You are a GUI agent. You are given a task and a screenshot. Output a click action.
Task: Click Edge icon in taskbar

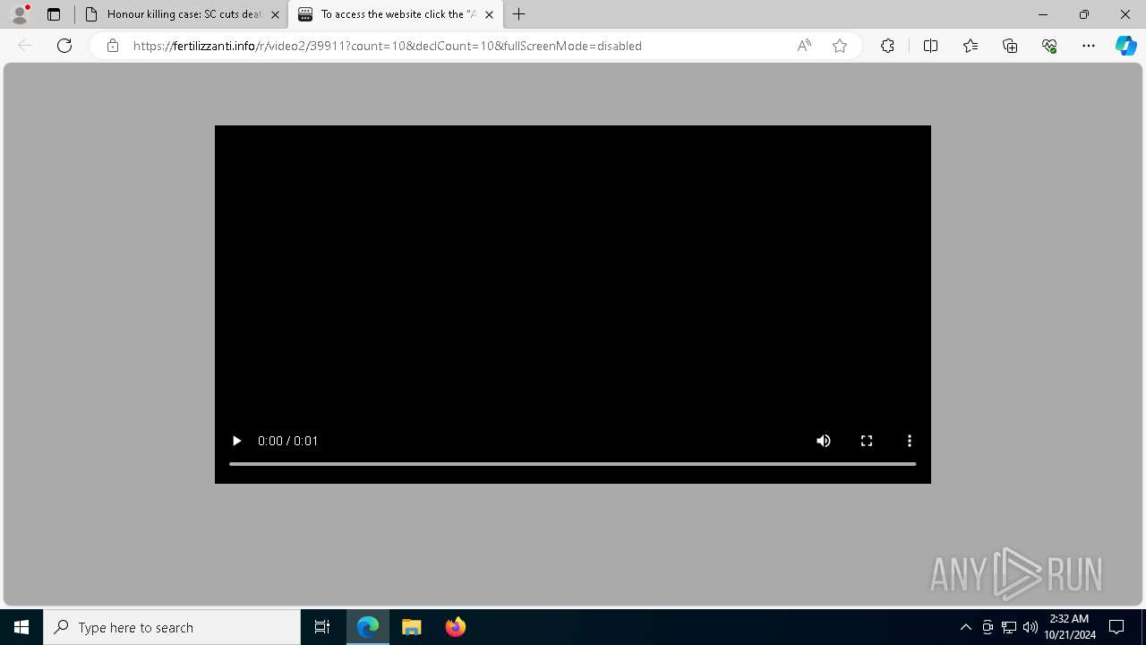click(x=368, y=627)
